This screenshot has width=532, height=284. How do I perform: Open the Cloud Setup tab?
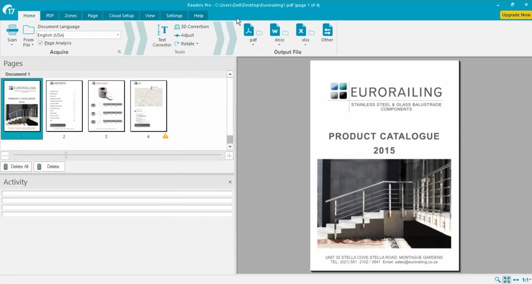121,16
